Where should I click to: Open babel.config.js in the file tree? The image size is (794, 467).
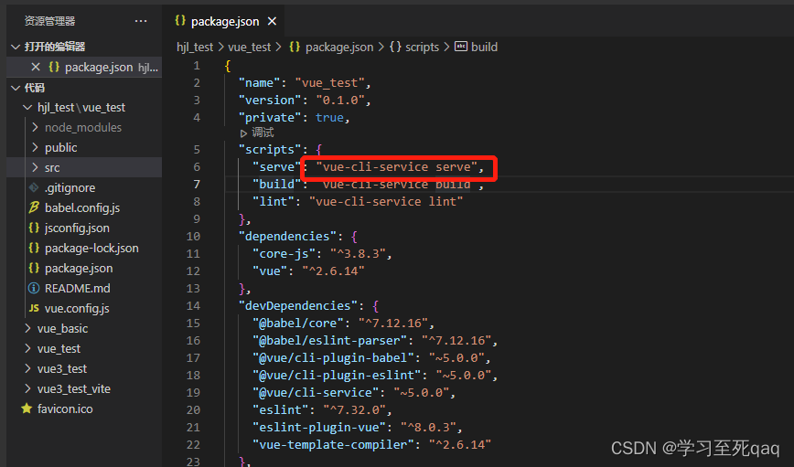82,208
